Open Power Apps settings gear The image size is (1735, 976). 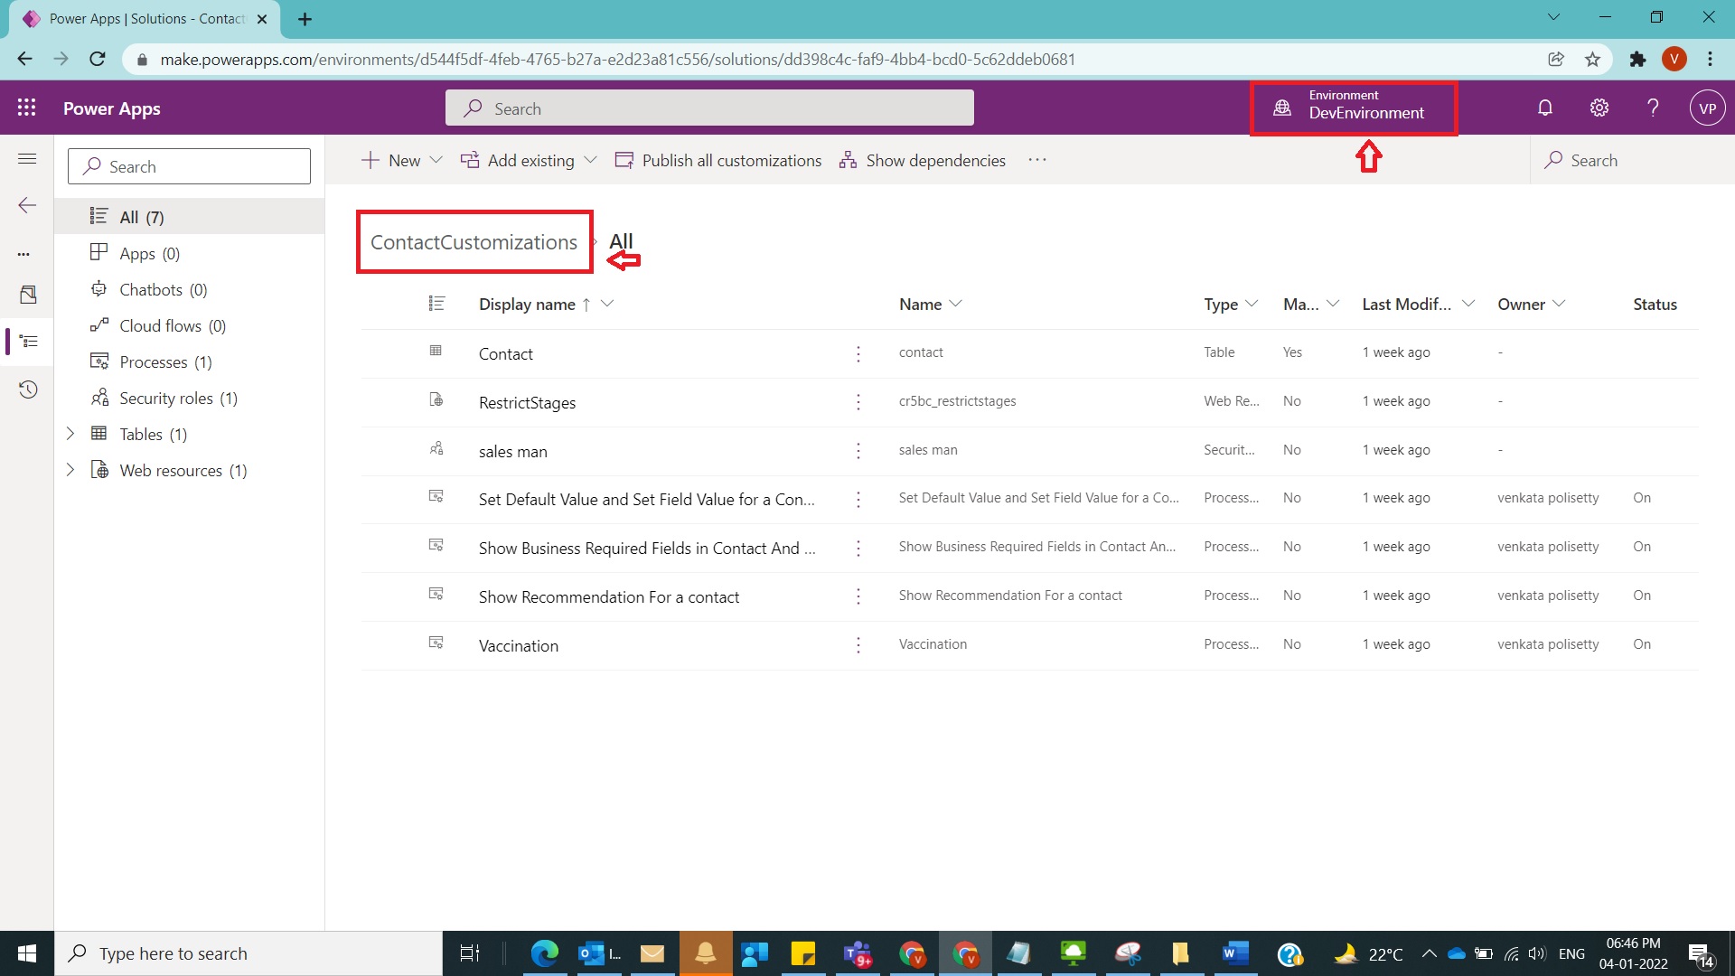click(x=1599, y=107)
